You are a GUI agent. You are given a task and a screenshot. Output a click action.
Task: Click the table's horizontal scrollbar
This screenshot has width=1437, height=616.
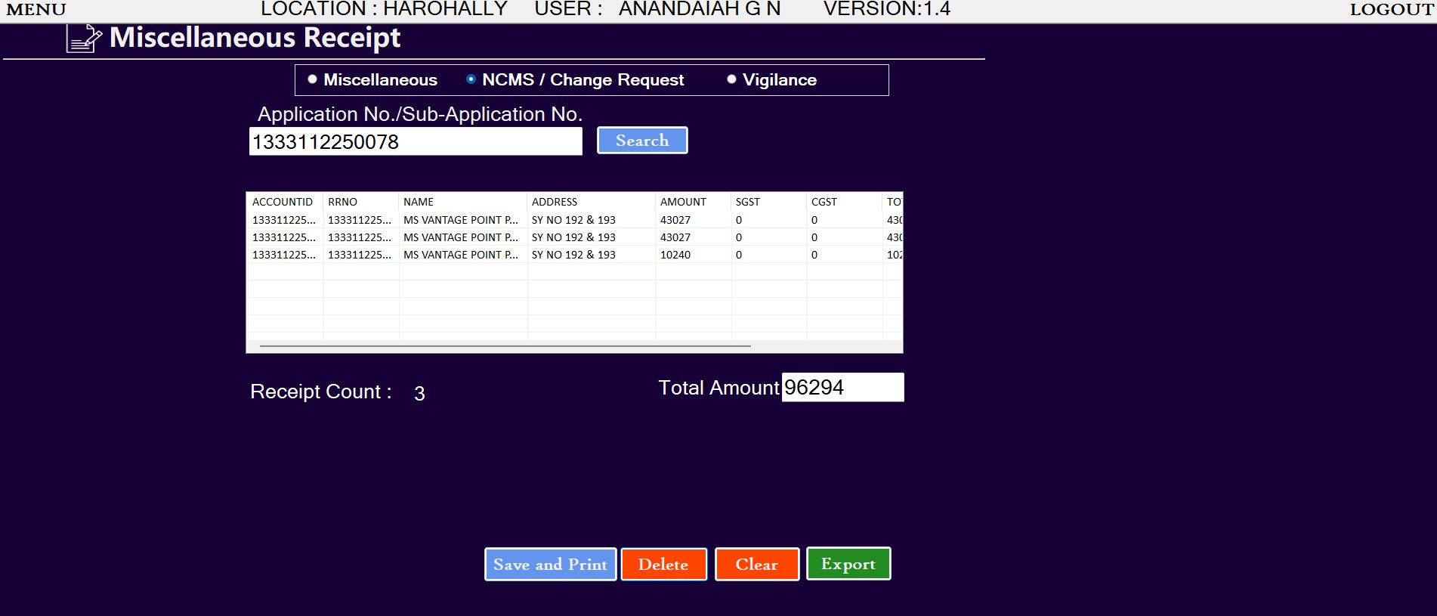pos(505,346)
